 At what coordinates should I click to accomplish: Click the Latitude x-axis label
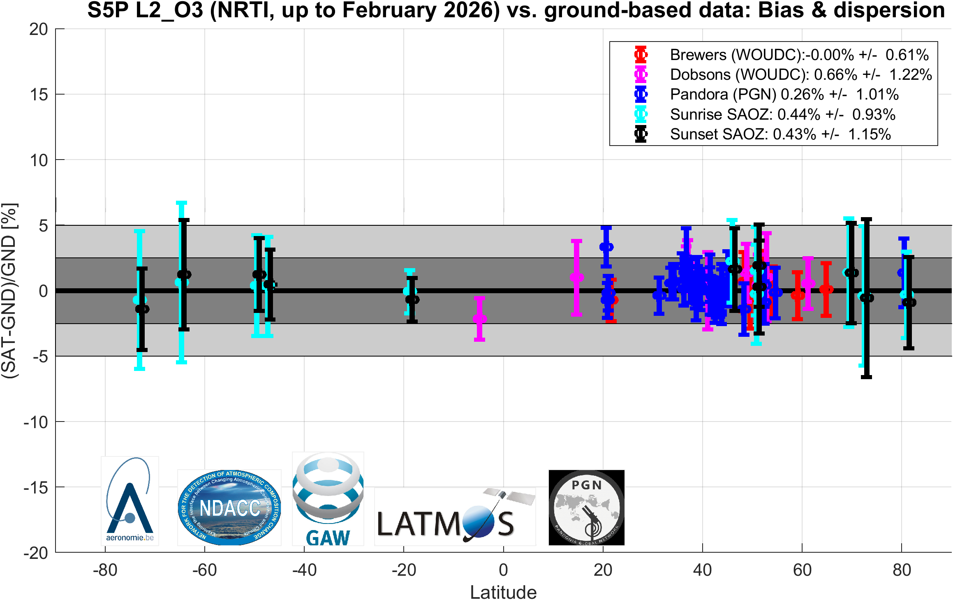click(x=503, y=592)
